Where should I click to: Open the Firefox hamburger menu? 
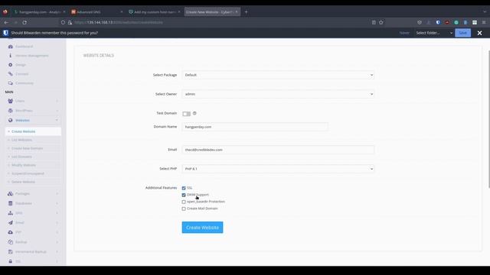pos(484,22)
